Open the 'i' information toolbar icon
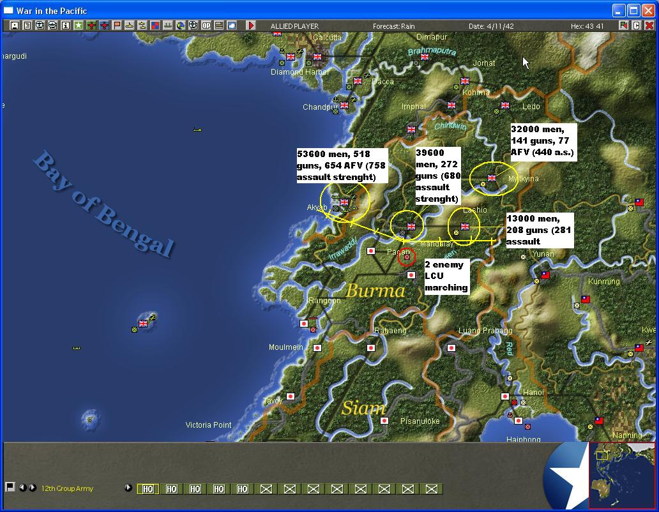 point(66,26)
